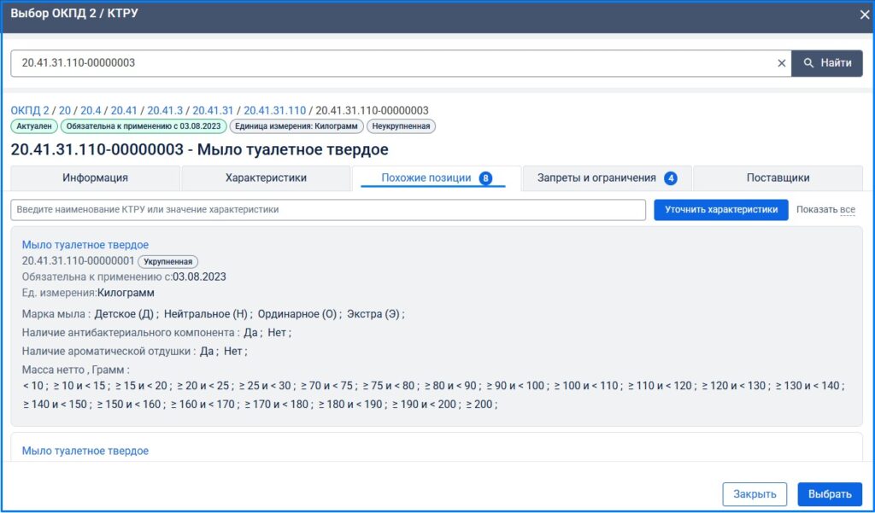Click the КТРУ name filter input
The height and width of the screenshot is (513, 875).
tap(328, 210)
